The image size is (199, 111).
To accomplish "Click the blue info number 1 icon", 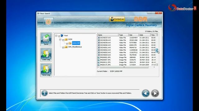I will pyautogui.click(x=44, y=93).
